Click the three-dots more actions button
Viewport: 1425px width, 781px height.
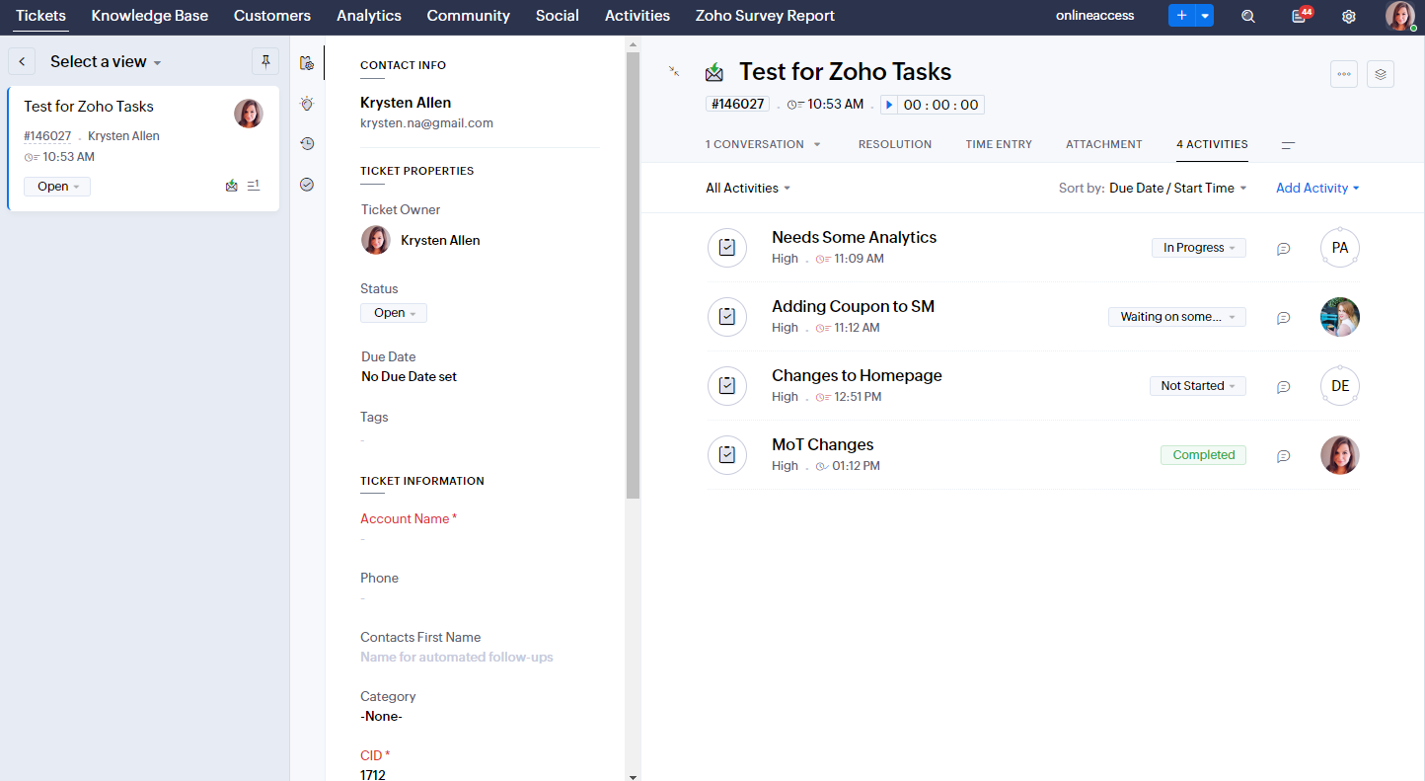[1344, 74]
